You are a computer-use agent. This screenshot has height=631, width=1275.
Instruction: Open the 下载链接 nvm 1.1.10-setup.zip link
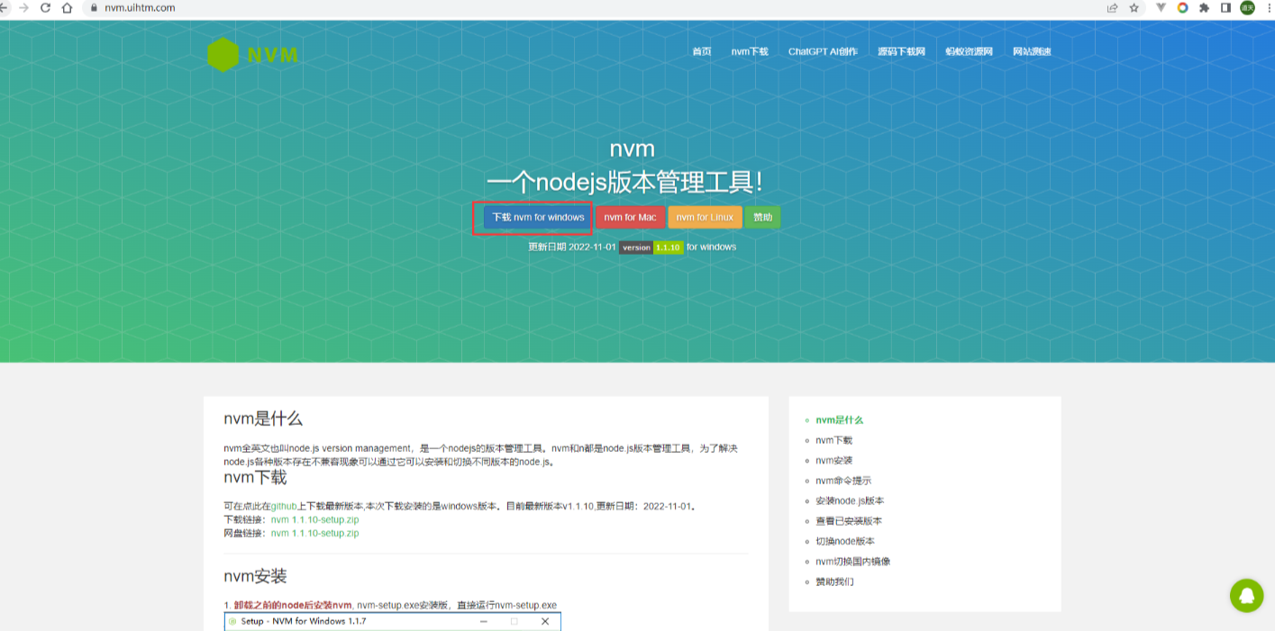(315, 520)
